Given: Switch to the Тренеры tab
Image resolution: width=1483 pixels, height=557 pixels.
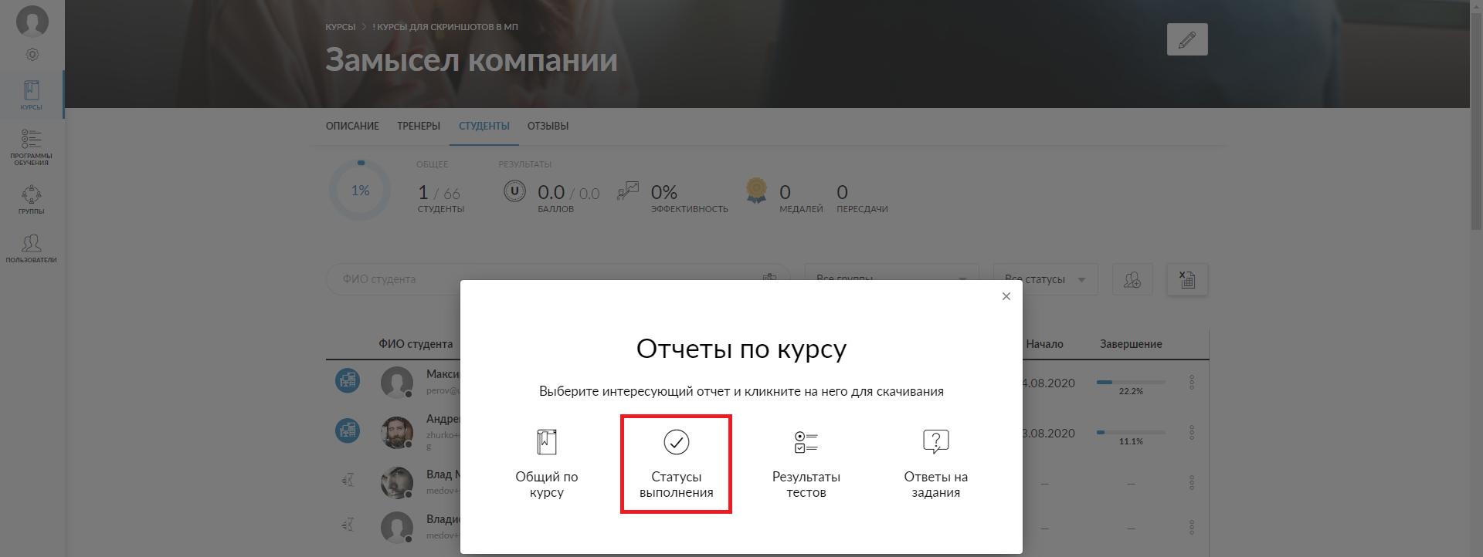Looking at the screenshot, I should [419, 126].
